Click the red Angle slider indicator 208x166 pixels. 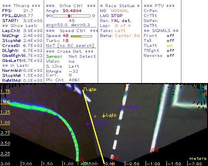pos(69,16)
